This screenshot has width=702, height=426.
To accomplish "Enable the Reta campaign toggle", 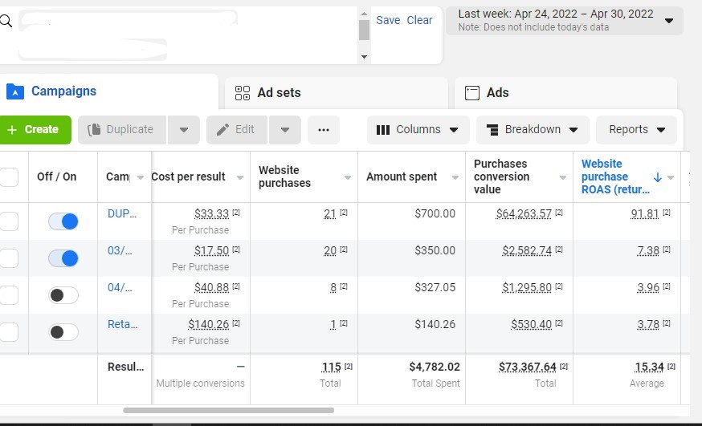I will pos(63,332).
